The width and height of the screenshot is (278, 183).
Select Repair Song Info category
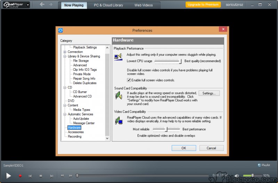(x=84, y=78)
